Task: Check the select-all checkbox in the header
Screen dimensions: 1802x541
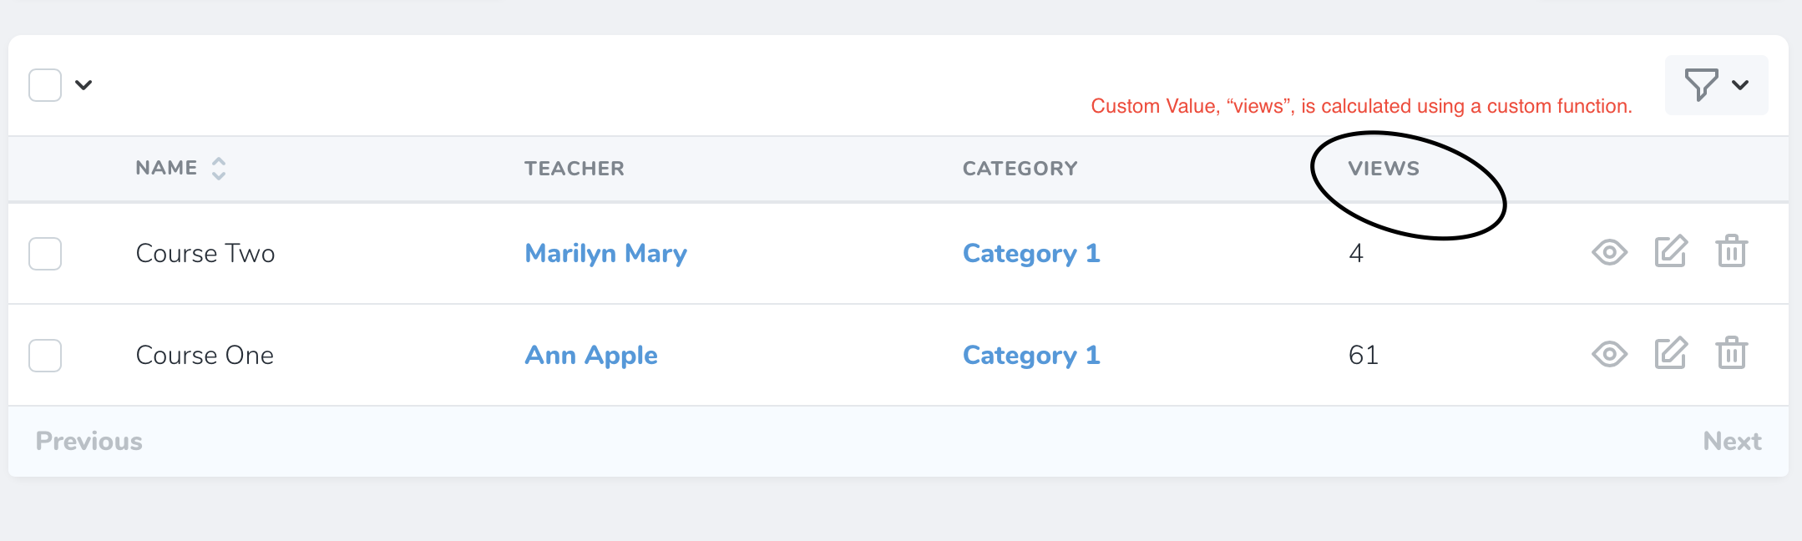Action: [x=45, y=84]
